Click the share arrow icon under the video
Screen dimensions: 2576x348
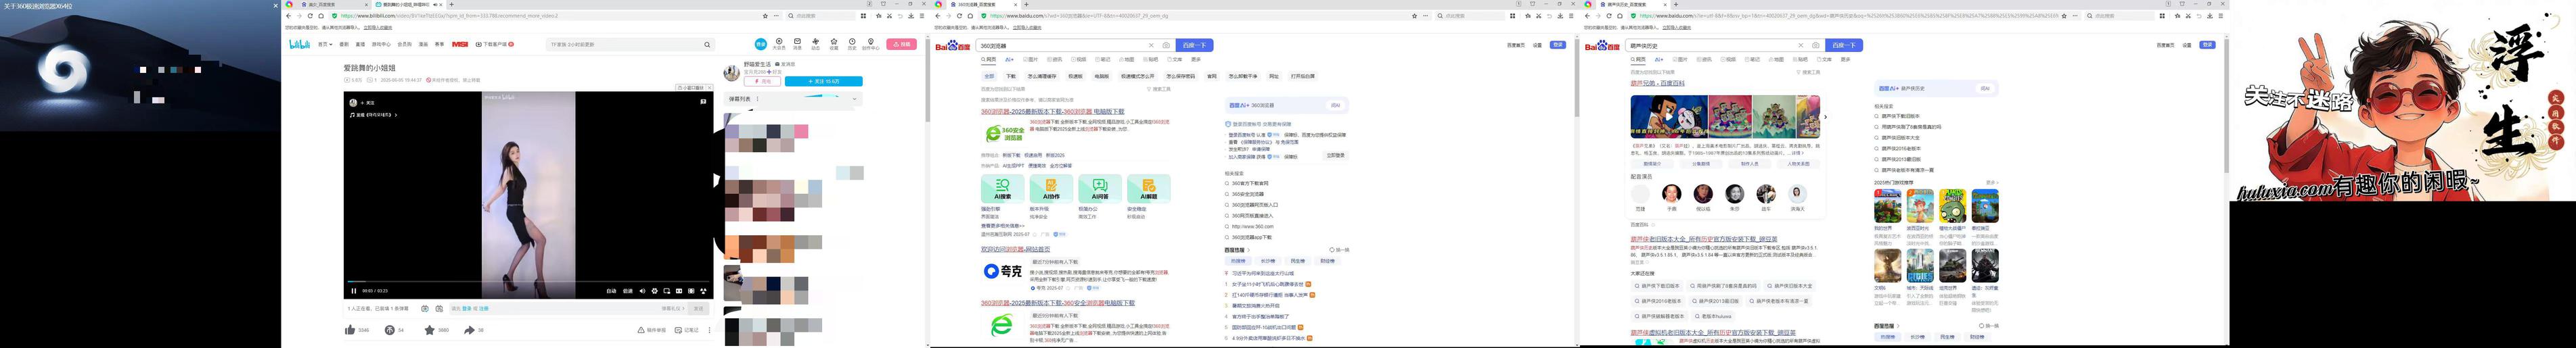pos(468,330)
